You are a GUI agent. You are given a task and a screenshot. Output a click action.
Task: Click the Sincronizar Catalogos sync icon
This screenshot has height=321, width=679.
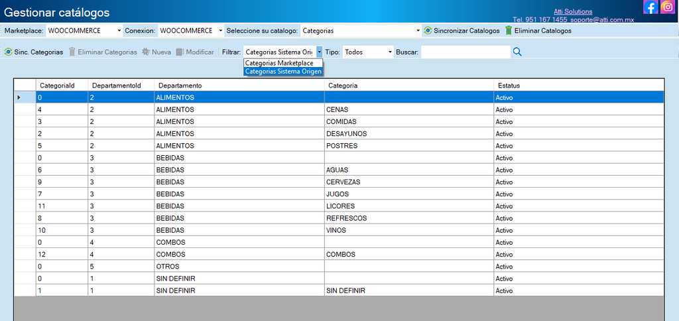428,31
